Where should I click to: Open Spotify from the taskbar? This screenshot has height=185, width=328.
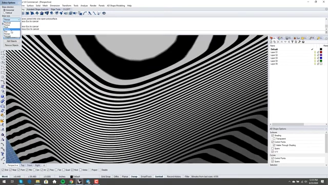point(63,181)
